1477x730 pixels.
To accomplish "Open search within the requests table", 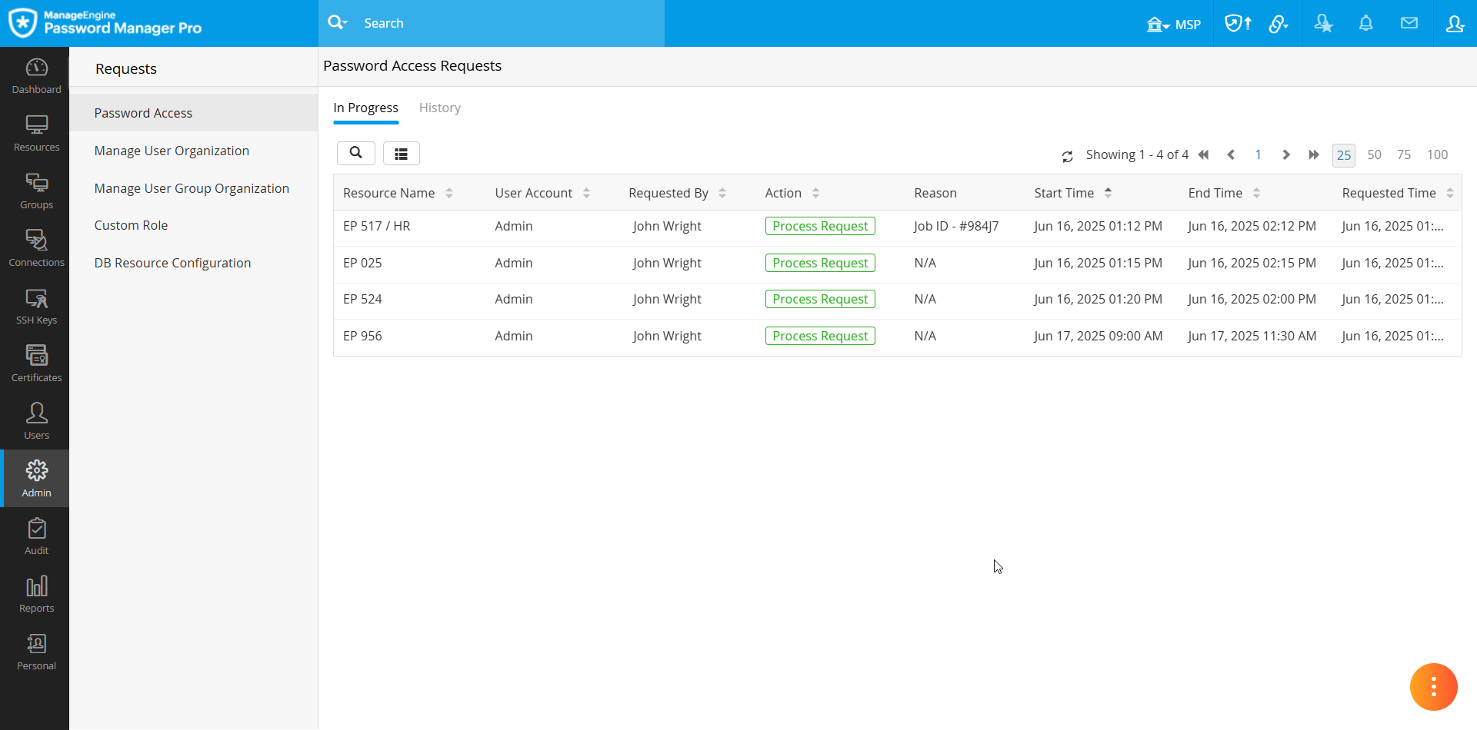I will coord(355,153).
